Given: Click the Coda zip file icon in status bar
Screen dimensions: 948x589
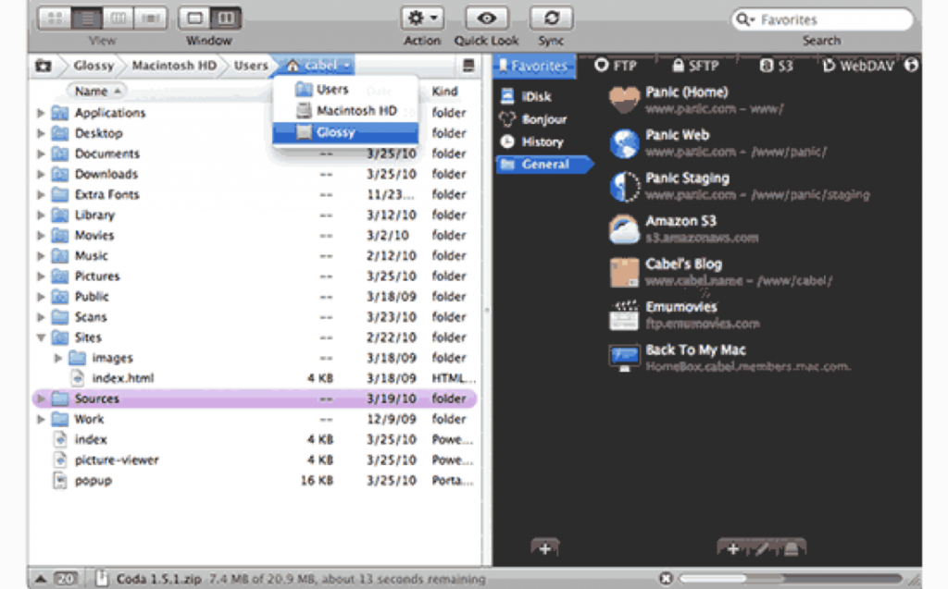Looking at the screenshot, I should 102,578.
